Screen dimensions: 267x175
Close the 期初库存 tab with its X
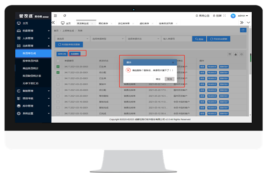pos(112,24)
